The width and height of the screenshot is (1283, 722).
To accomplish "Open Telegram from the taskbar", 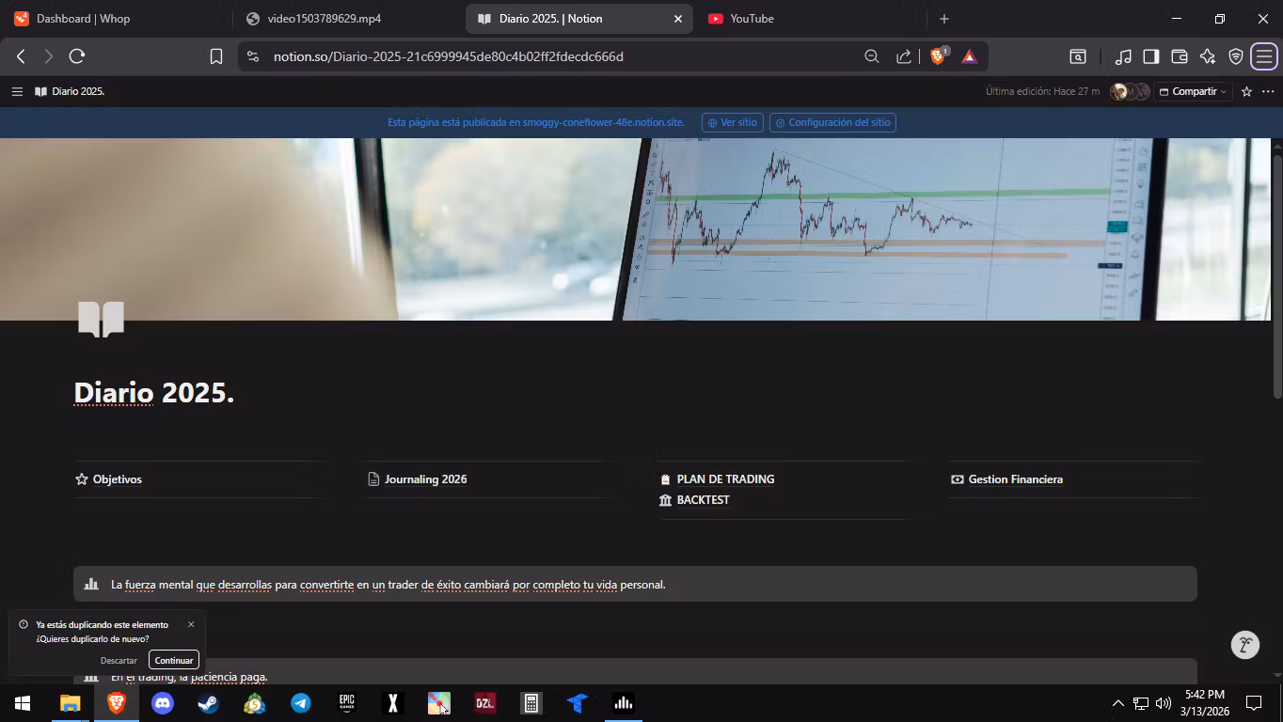I will pos(300,703).
